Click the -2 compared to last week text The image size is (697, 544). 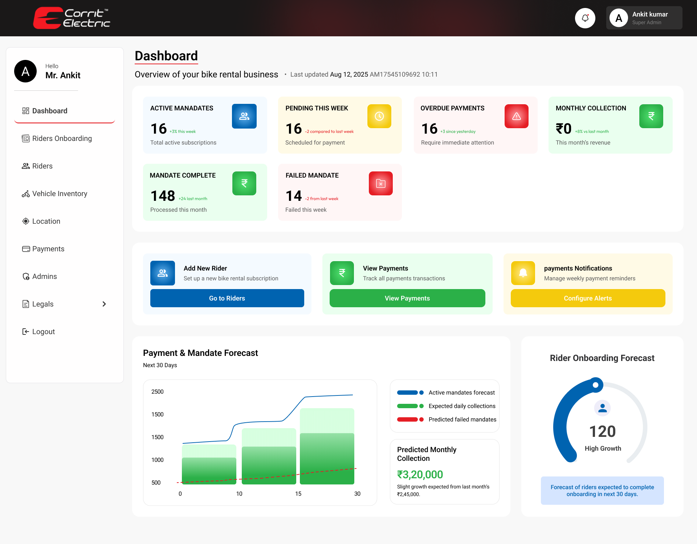pos(329,131)
